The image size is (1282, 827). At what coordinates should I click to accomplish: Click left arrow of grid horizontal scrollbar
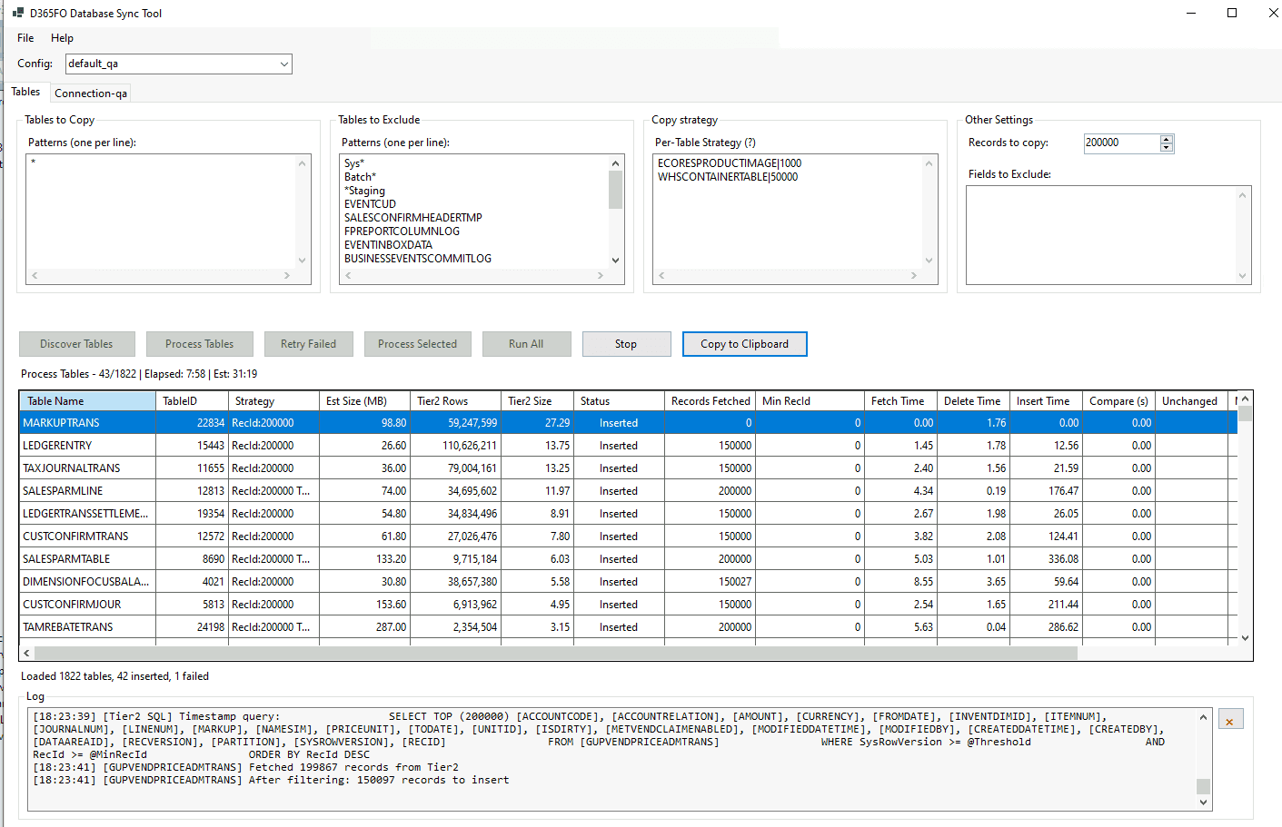pos(26,653)
